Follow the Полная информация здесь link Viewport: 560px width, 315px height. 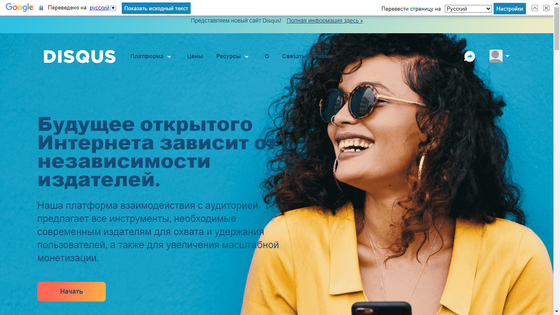point(325,21)
